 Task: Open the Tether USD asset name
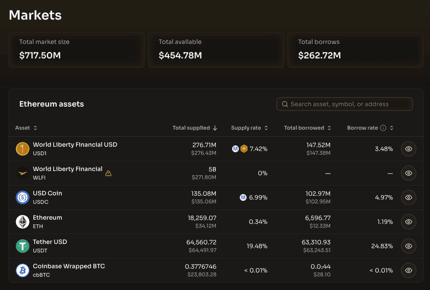pyautogui.click(x=50, y=242)
